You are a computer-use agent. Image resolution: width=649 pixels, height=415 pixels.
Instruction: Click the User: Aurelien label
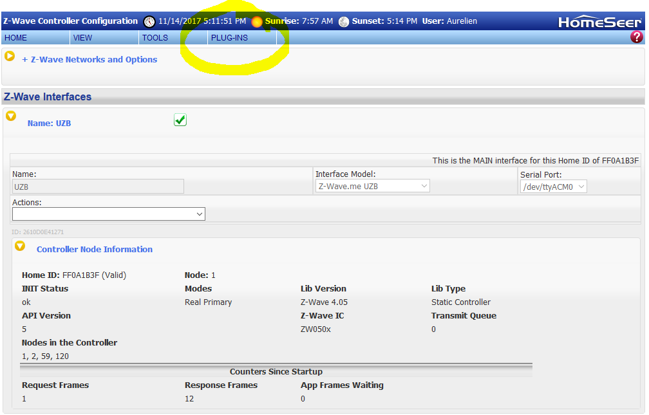point(449,21)
